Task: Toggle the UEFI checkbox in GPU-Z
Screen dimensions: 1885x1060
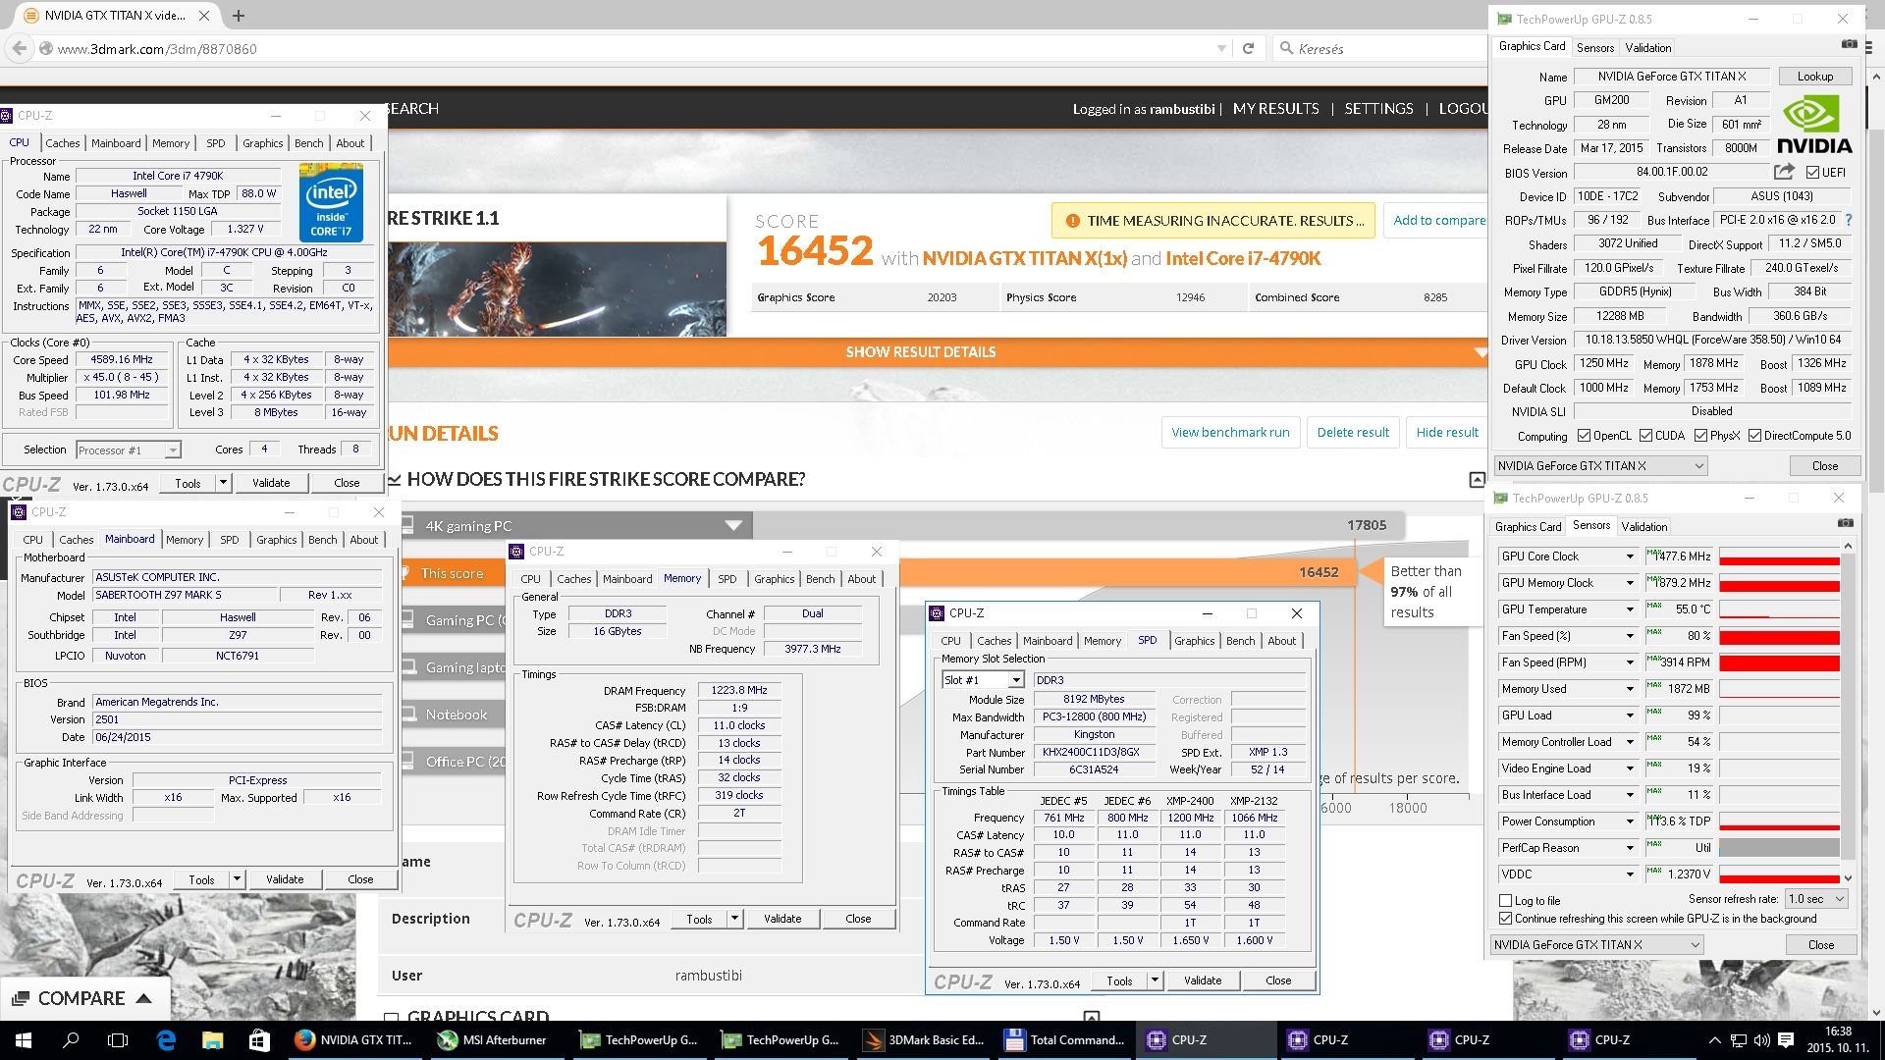Action: point(1812,173)
